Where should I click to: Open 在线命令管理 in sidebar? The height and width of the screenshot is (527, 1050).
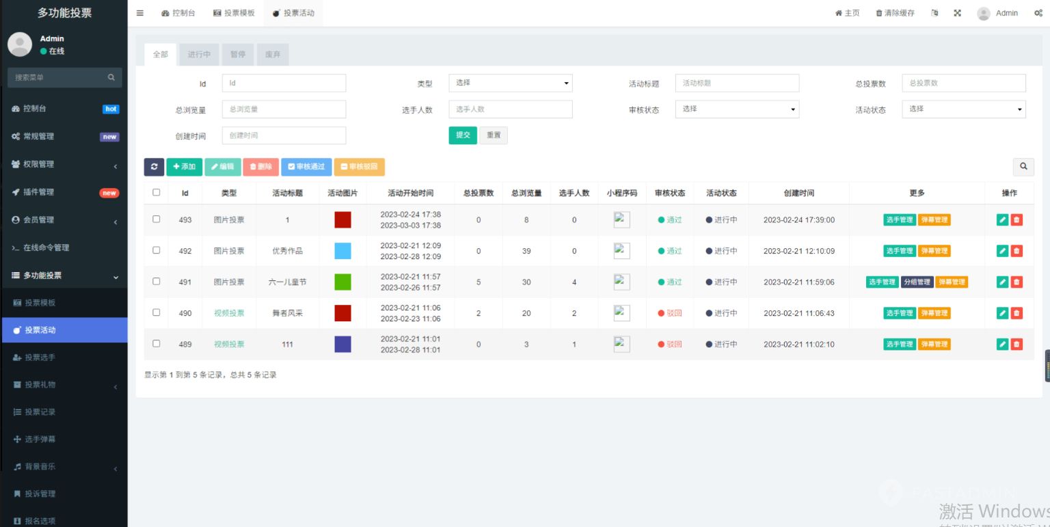pos(64,247)
